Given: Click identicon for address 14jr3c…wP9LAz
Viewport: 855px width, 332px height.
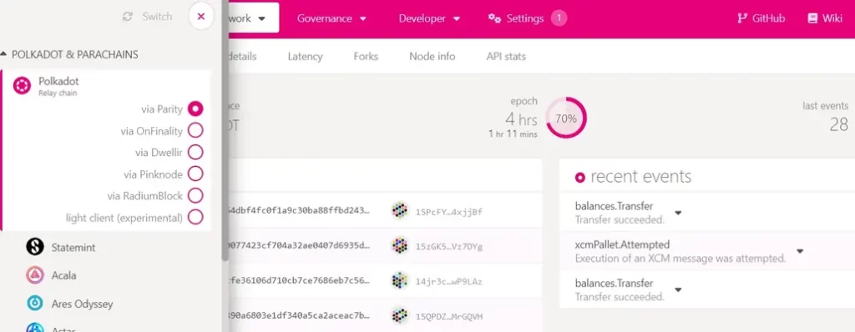Looking at the screenshot, I should coord(400,281).
